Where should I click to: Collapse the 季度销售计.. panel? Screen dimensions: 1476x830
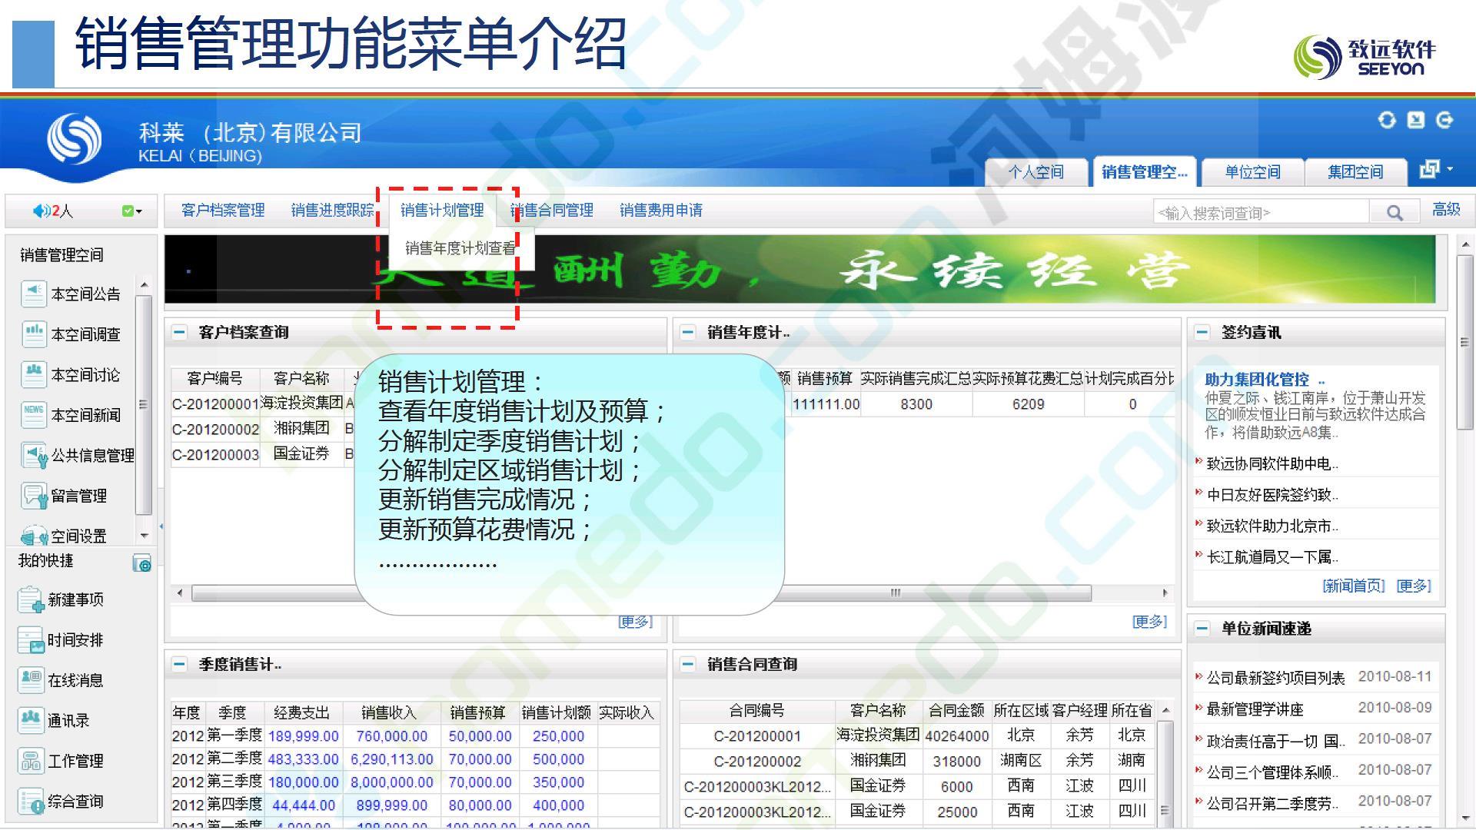point(179,665)
